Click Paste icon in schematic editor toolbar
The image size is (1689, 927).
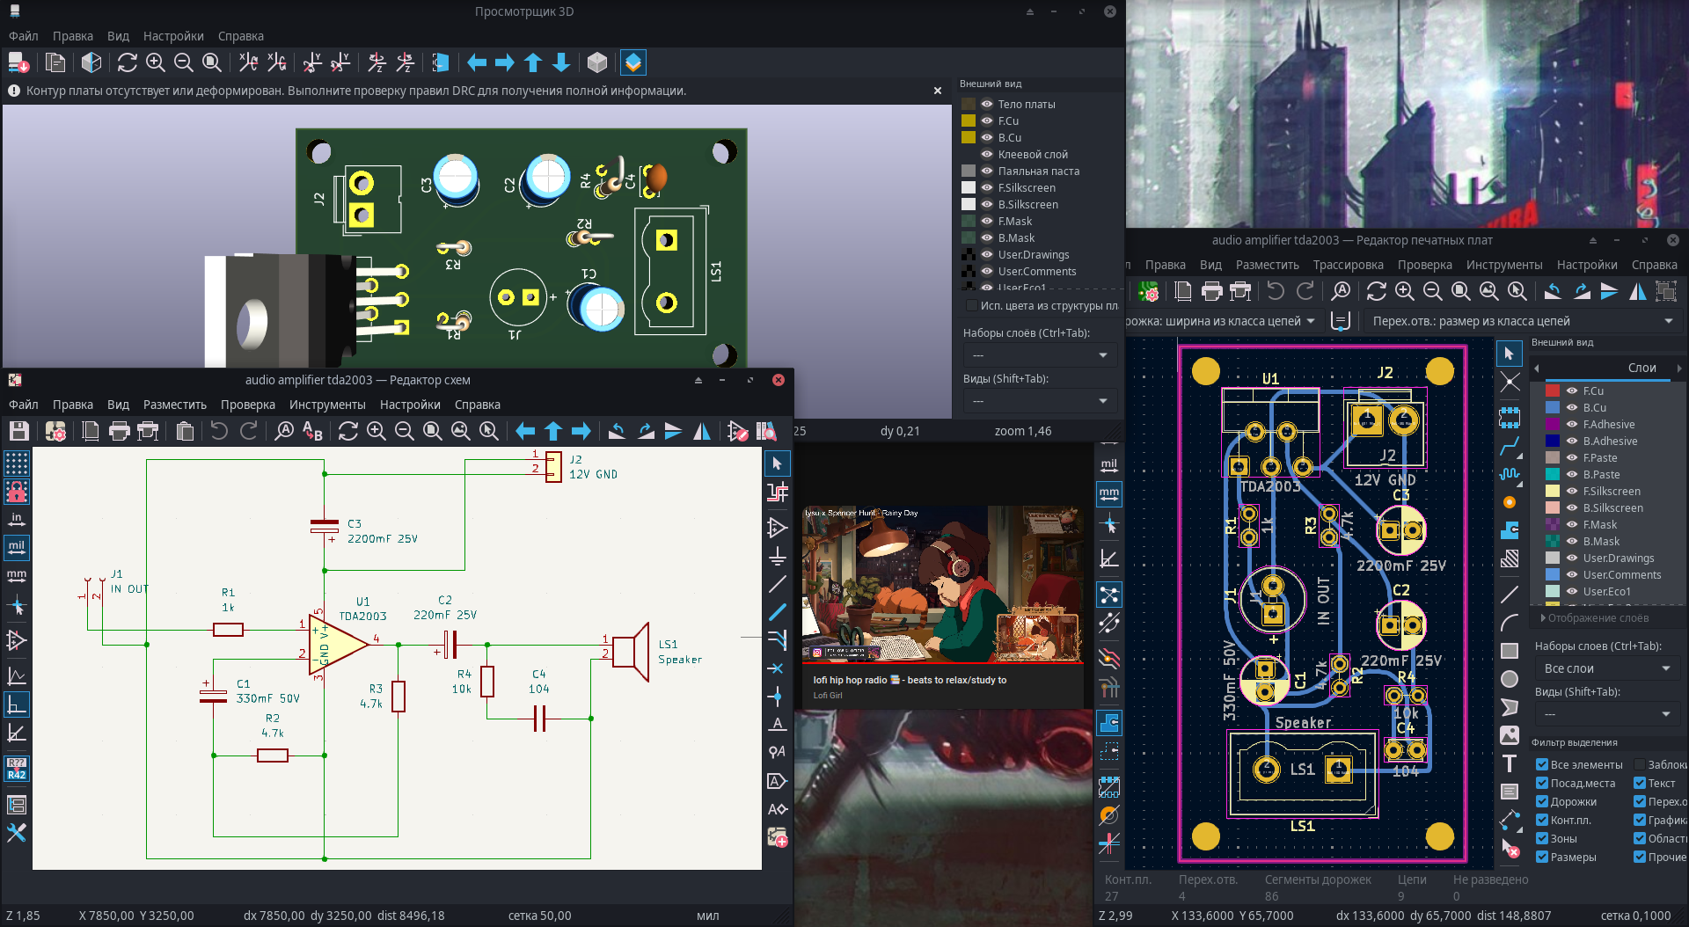[x=185, y=431]
